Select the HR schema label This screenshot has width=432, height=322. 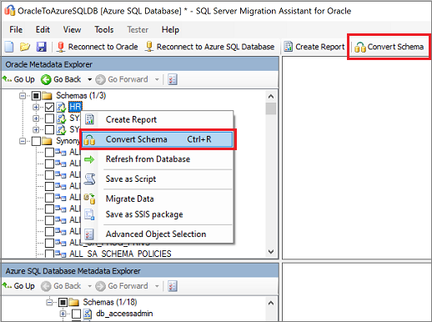click(x=75, y=107)
